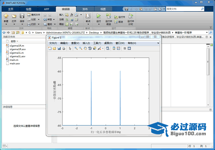Screen dimensions: 215x150
Task: Click New Figure icon in Figure 1 toolbar
Action: [x=50, y=48]
